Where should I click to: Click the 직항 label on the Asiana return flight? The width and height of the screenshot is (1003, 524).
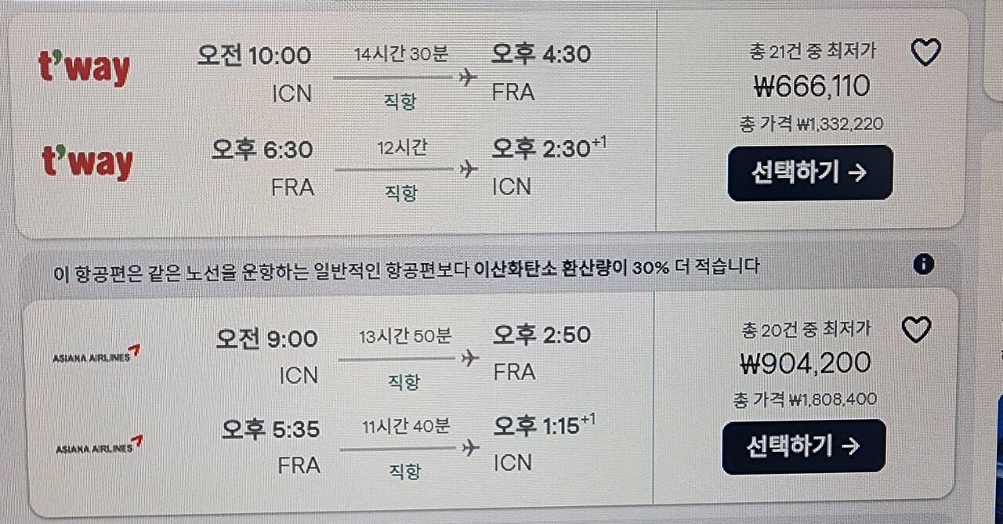[x=404, y=472]
